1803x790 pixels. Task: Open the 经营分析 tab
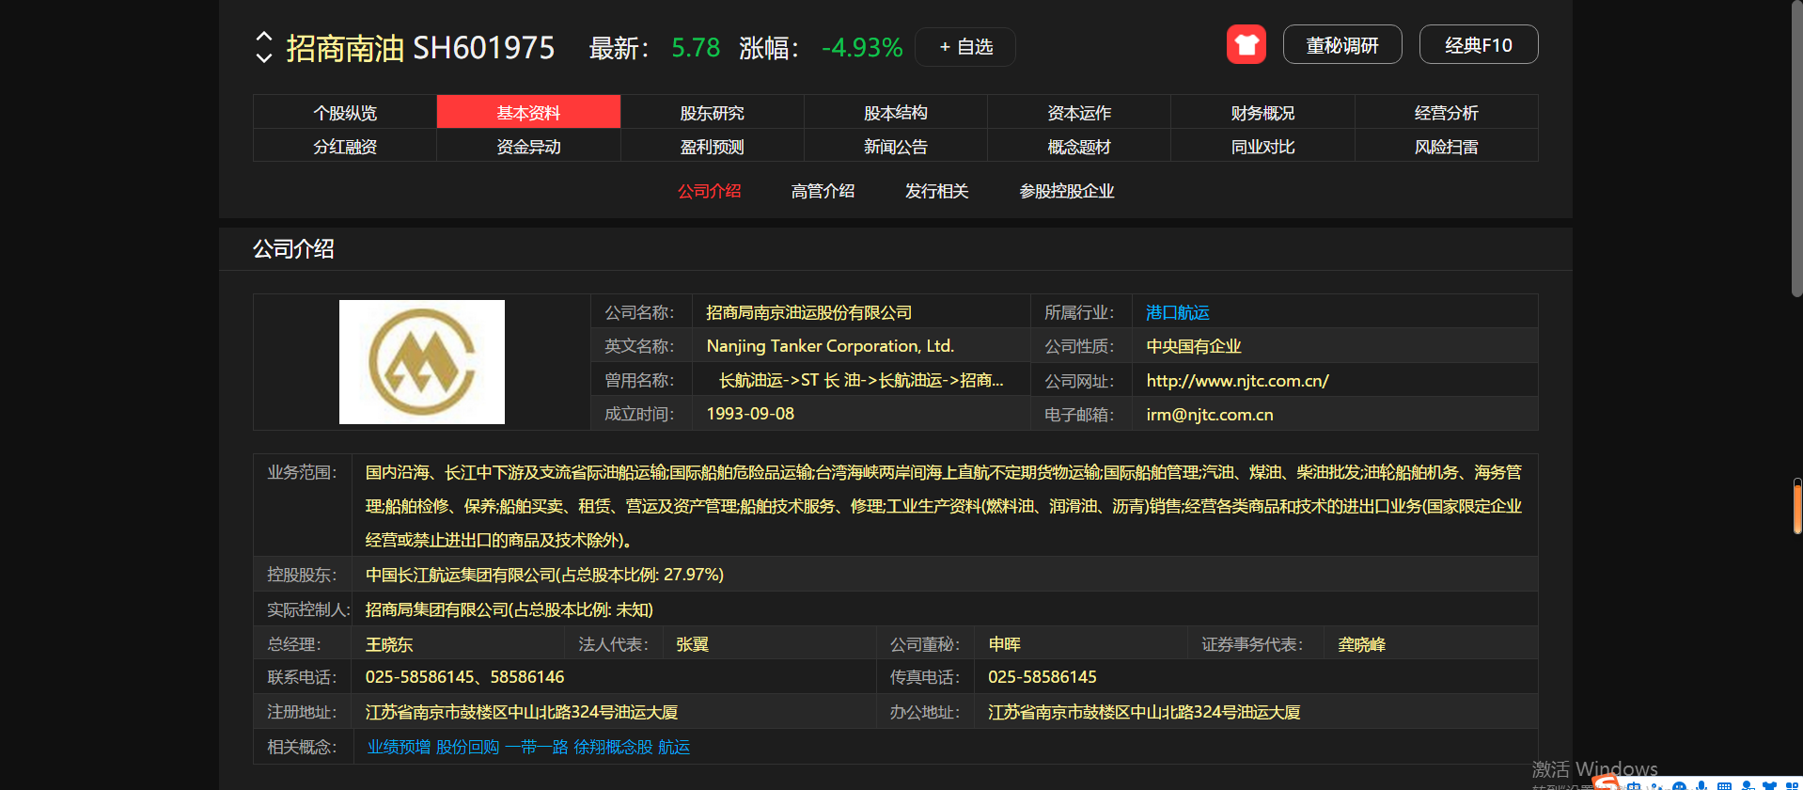[x=1447, y=112]
